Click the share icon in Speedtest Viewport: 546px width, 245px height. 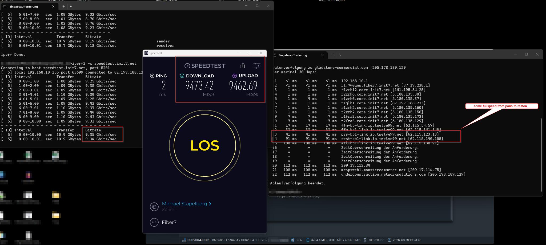click(242, 65)
